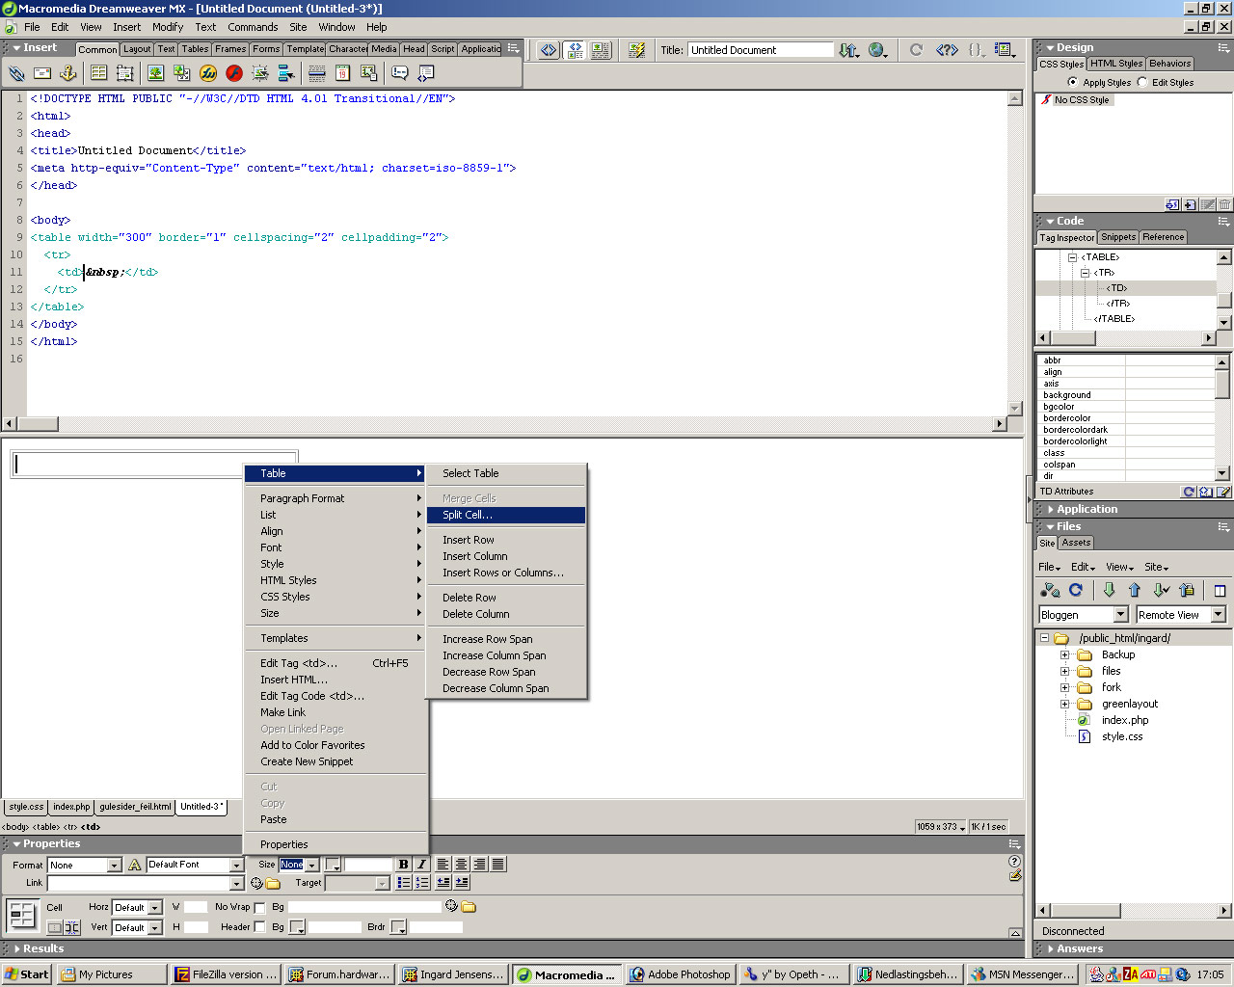Click the Insert Image icon
The width and height of the screenshot is (1234, 987).
(155, 73)
